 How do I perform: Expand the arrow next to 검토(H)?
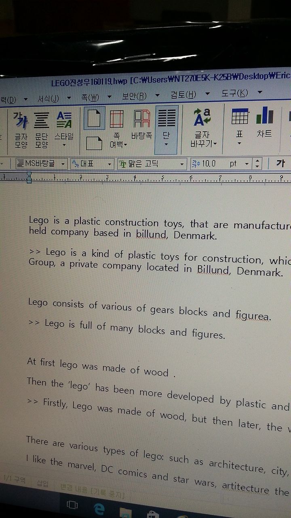(x=207, y=94)
